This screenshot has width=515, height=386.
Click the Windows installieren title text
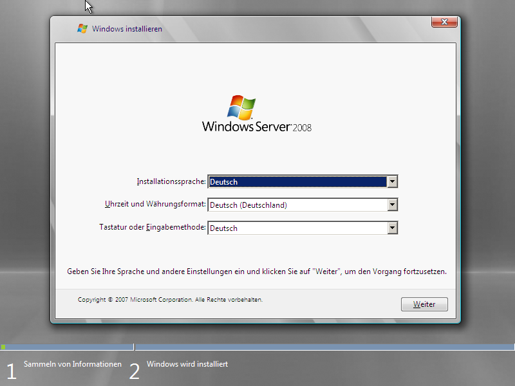pyautogui.click(x=127, y=29)
